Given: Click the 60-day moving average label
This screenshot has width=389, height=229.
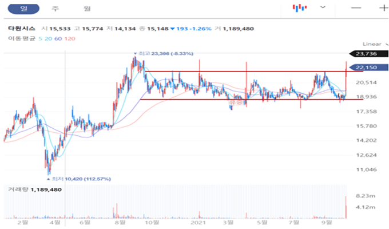Looking at the screenshot, I should (x=58, y=39).
